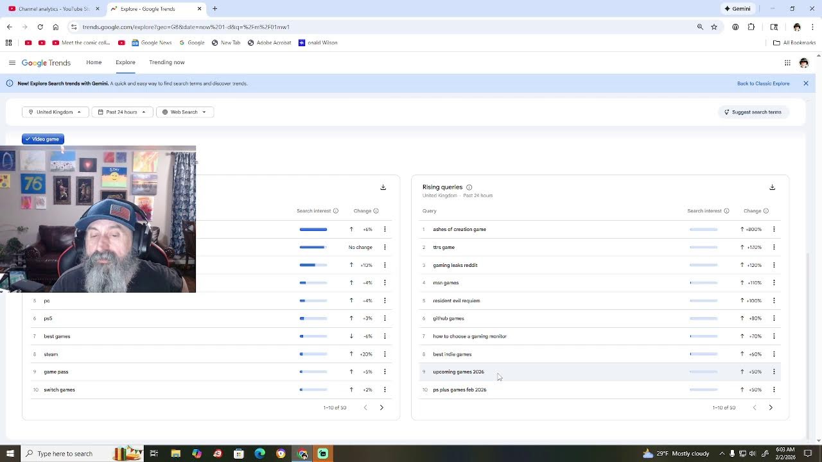Open more options for ashes of creation game
The height and width of the screenshot is (462, 822).
[x=774, y=229]
